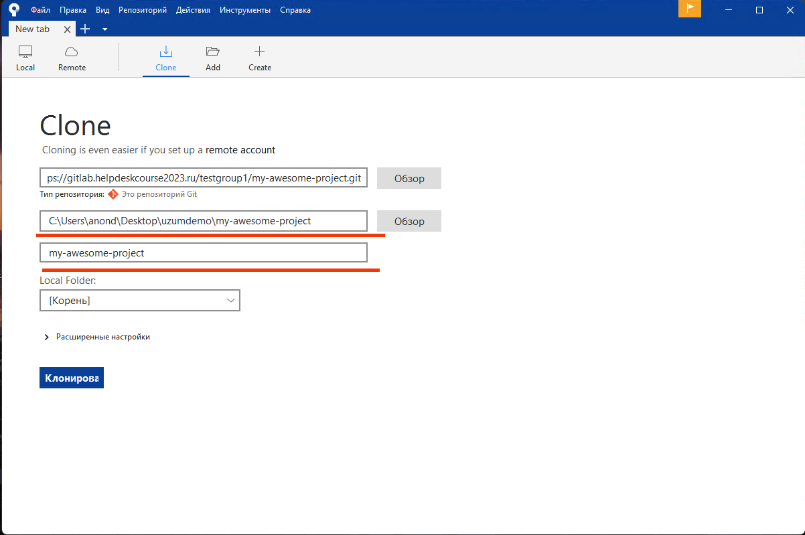Viewport: 805px width, 535px height.
Task: Open the Файл menu
Action: pyautogui.click(x=40, y=10)
